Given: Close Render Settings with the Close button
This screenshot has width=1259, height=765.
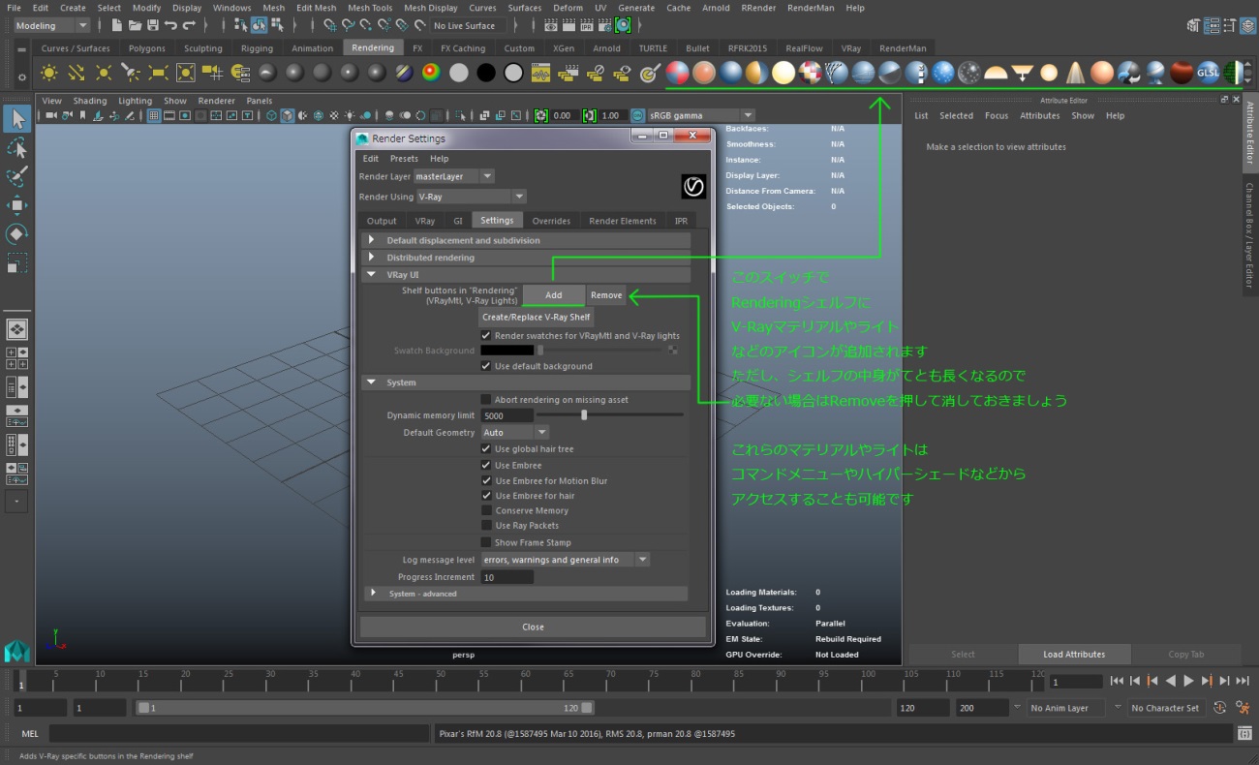Looking at the screenshot, I should point(533,627).
